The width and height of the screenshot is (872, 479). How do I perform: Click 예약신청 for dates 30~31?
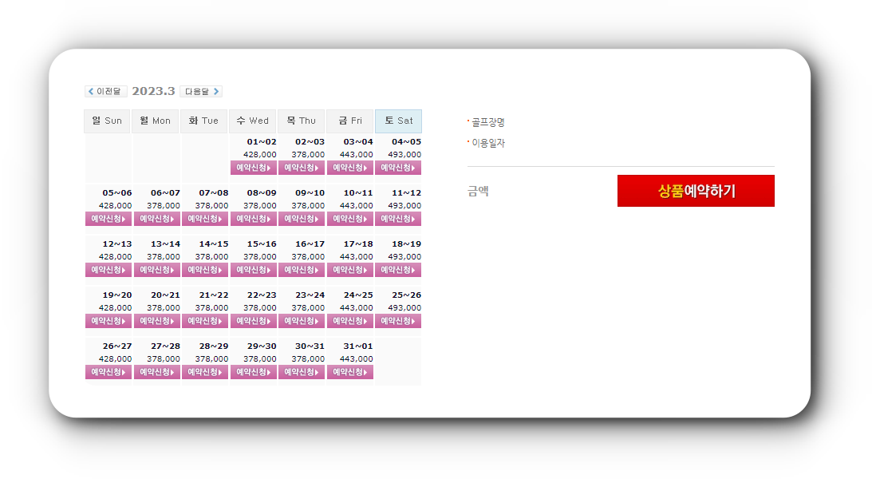click(302, 372)
